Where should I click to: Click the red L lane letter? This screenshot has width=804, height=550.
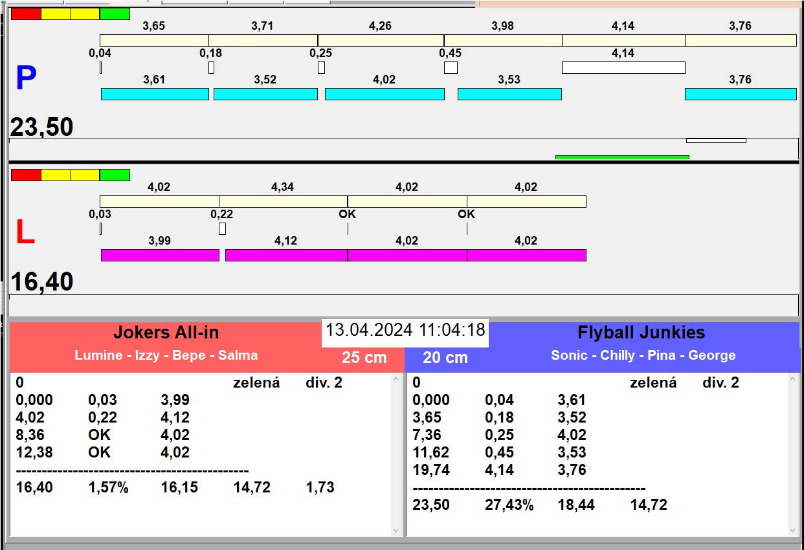[25, 233]
